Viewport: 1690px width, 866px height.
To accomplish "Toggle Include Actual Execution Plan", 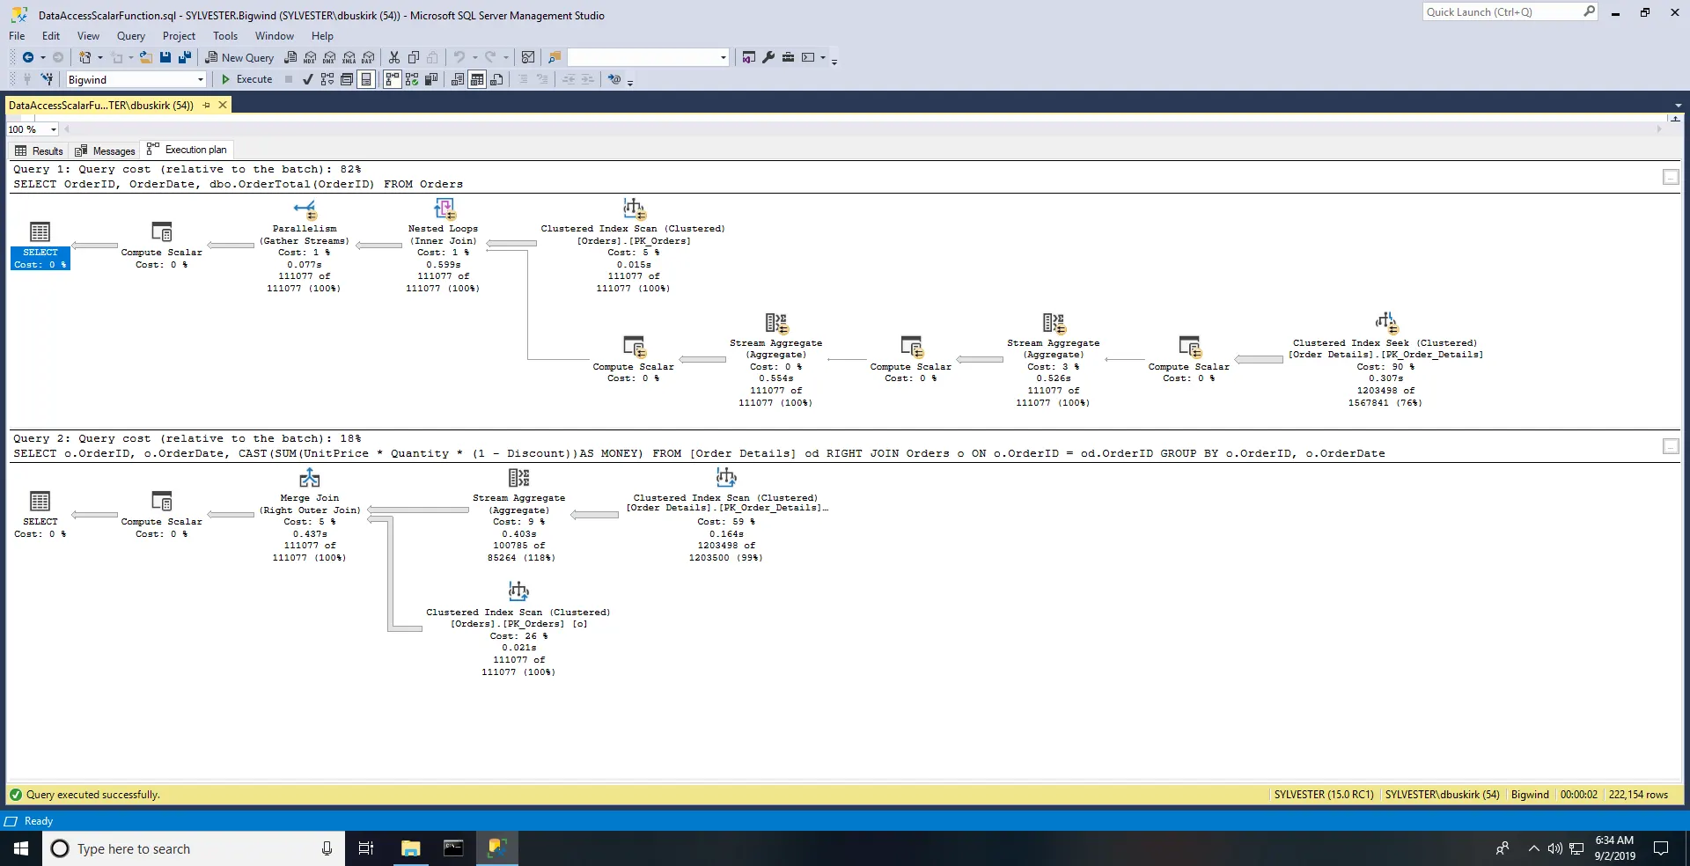I will coord(393,79).
